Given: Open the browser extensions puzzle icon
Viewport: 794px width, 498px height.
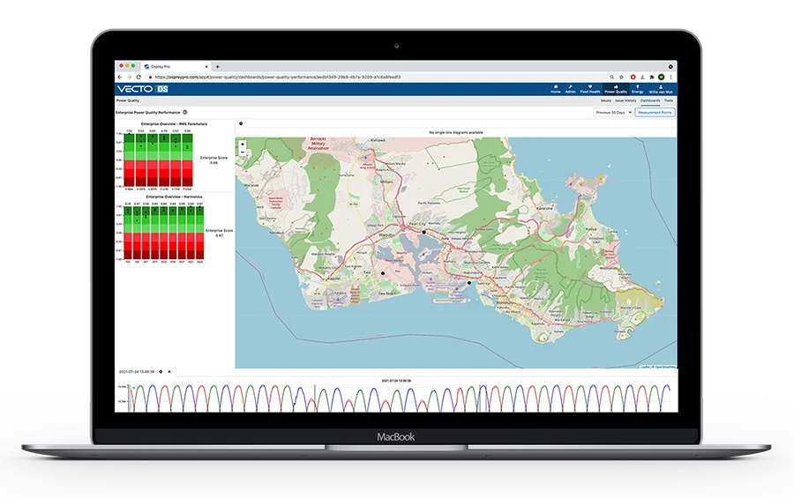Looking at the screenshot, I should click(x=652, y=77).
